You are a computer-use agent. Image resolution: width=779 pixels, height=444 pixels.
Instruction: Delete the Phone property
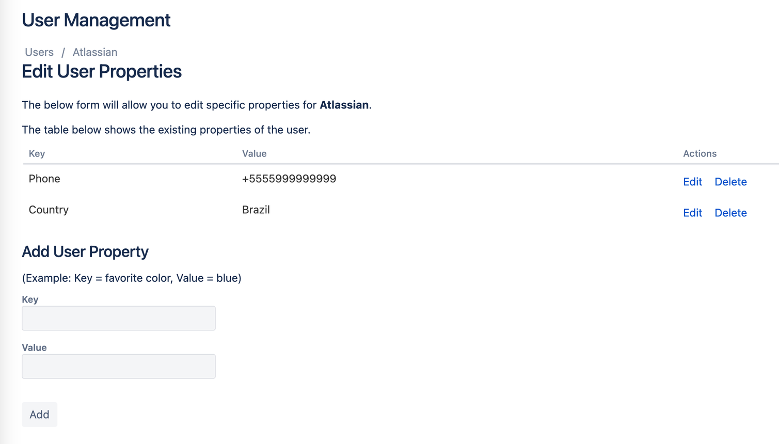[730, 182]
